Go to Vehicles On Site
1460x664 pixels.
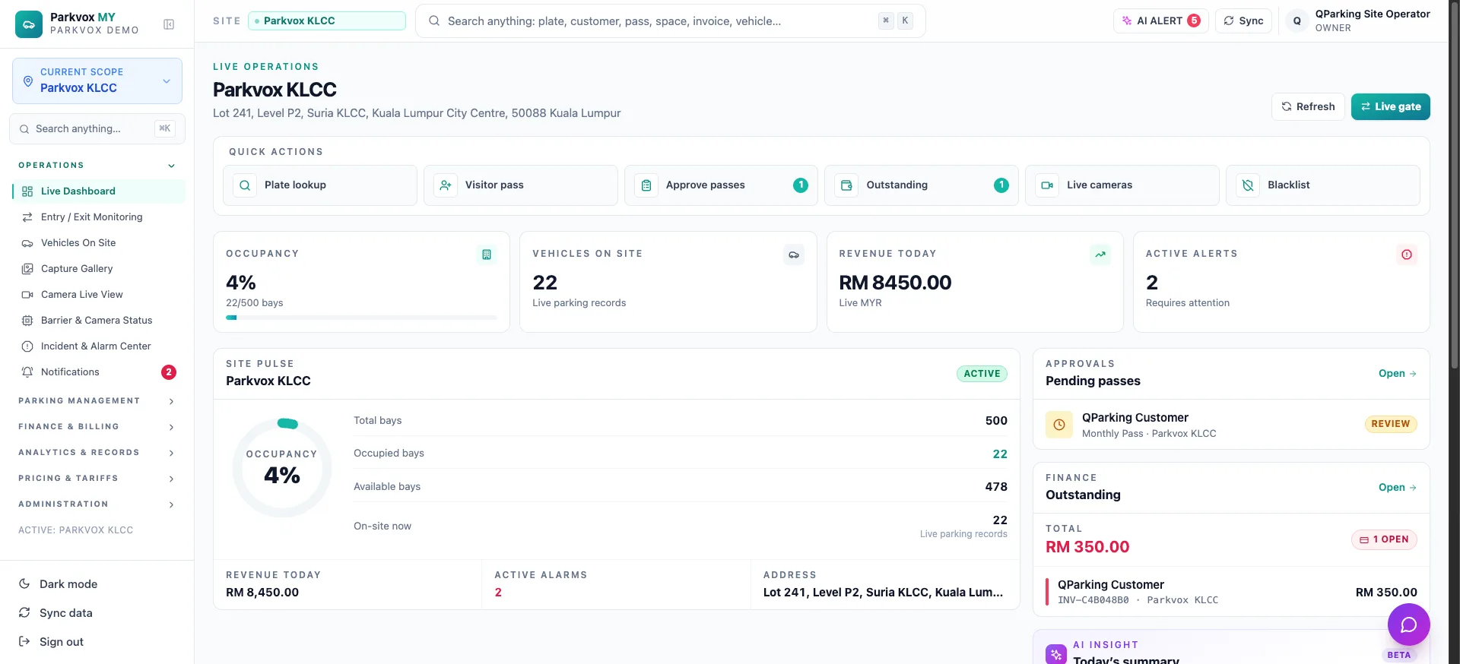(x=99, y=243)
